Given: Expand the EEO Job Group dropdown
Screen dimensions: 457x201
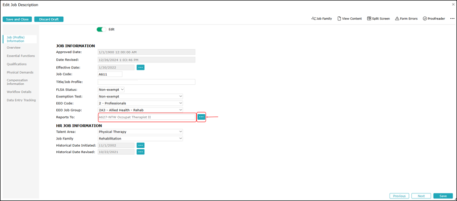Looking at the screenshot, I should [x=140, y=110].
